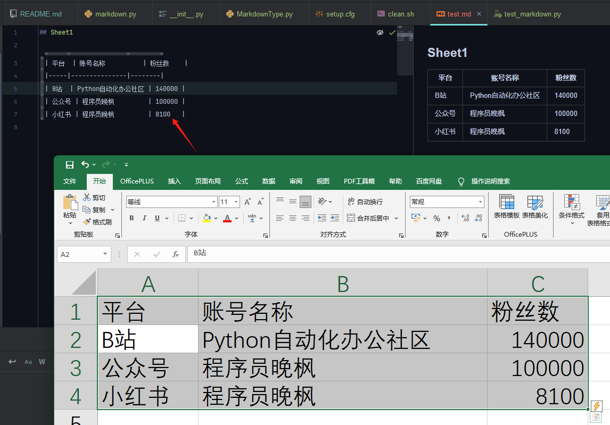610x425 pixels.
Task: Open the font name 等线 dropdown
Action: click(213, 202)
